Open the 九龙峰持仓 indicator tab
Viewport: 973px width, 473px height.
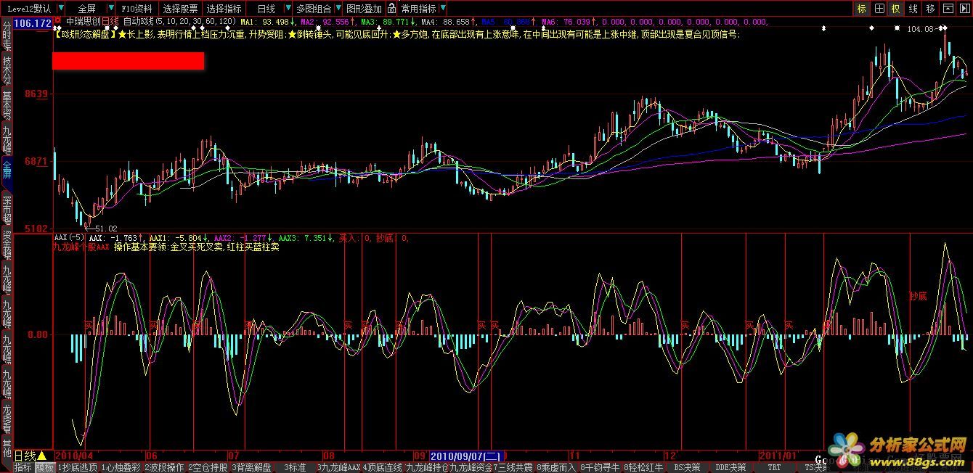[427, 467]
